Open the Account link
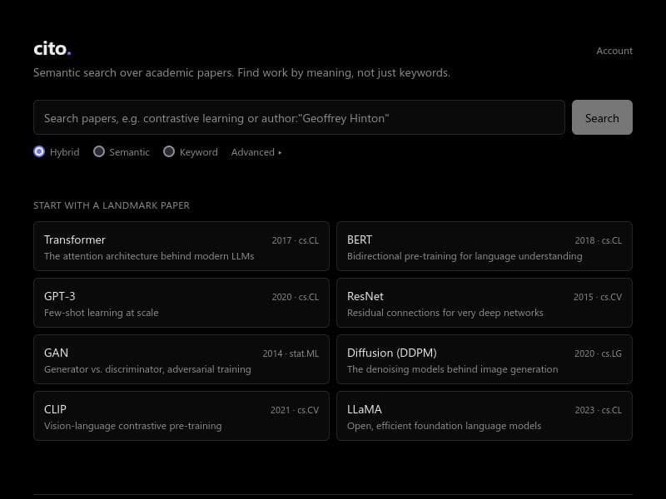This screenshot has height=499, width=666. pyautogui.click(x=614, y=51)
